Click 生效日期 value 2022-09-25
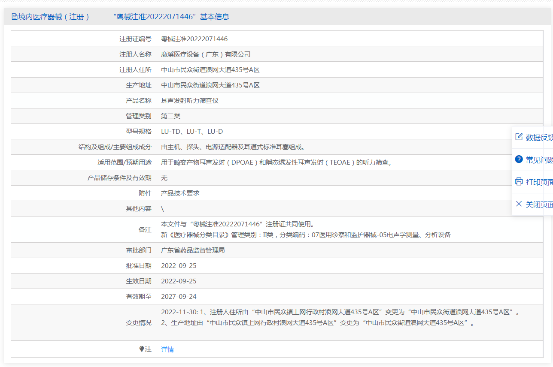553x367 pixels. click(x=179, y=281)
